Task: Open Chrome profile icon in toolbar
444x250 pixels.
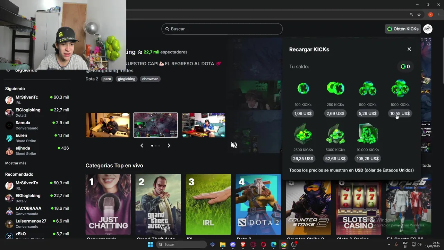Action: pos(430,15)
